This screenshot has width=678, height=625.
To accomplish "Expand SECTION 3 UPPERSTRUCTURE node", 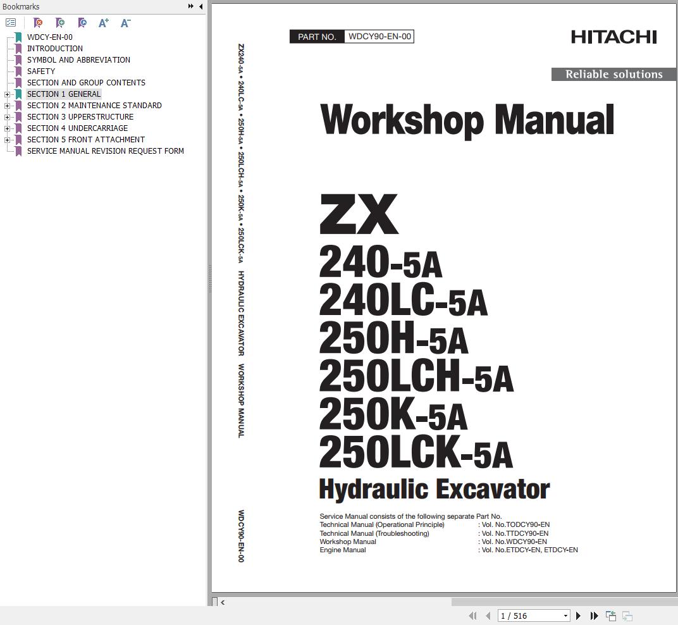I will pos(7,117).
